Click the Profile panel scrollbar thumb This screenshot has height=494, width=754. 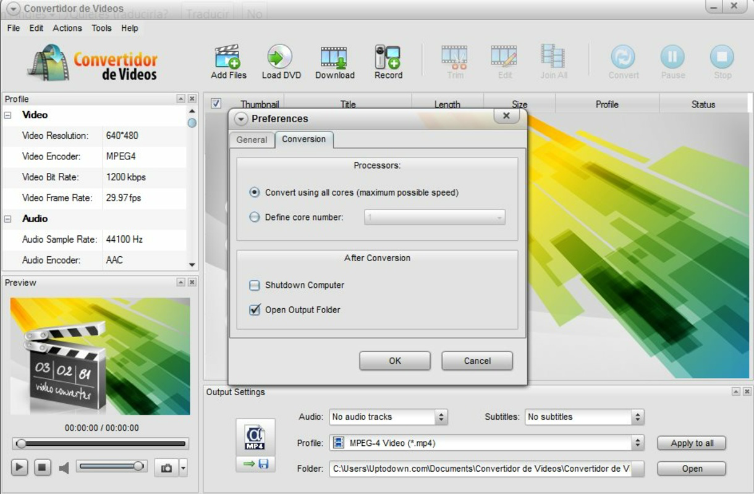coord(192,123)
